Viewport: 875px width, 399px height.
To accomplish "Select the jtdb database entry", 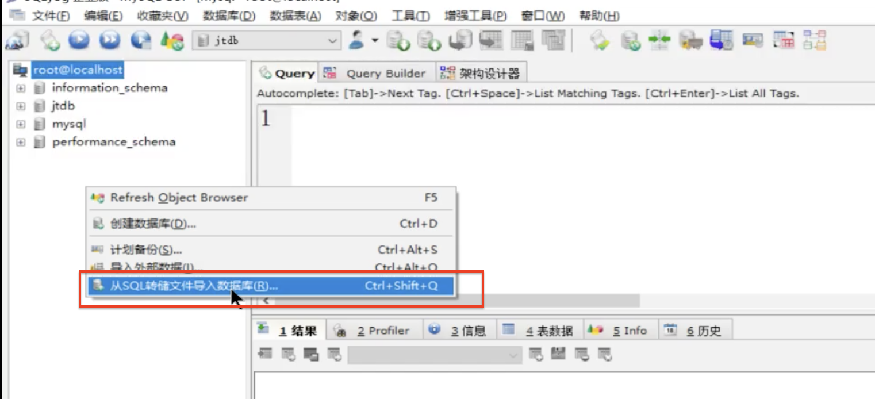I will [63, 106].
